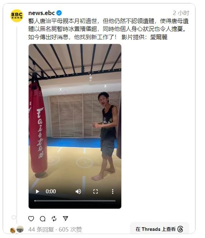Screen dimensions: 205x238
Task: Mute the video using the speaker icon
Action: pos(78,191)
